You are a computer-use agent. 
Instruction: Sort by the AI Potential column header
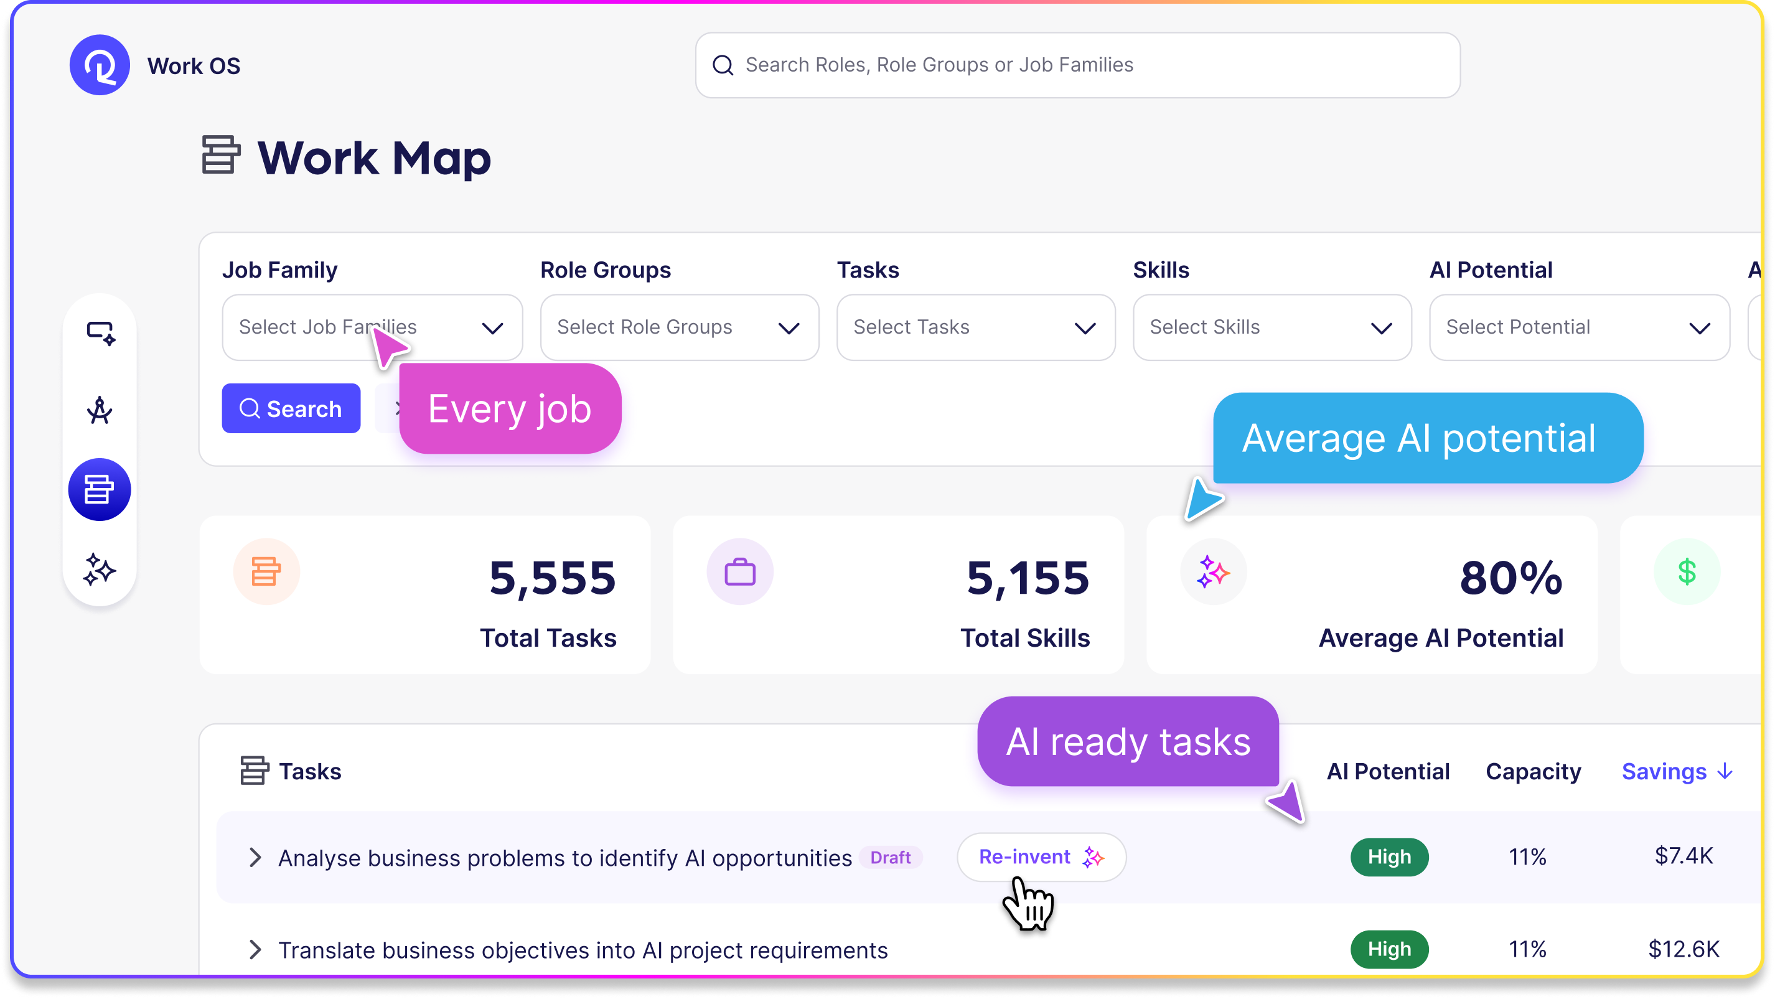coord(1388,771)
